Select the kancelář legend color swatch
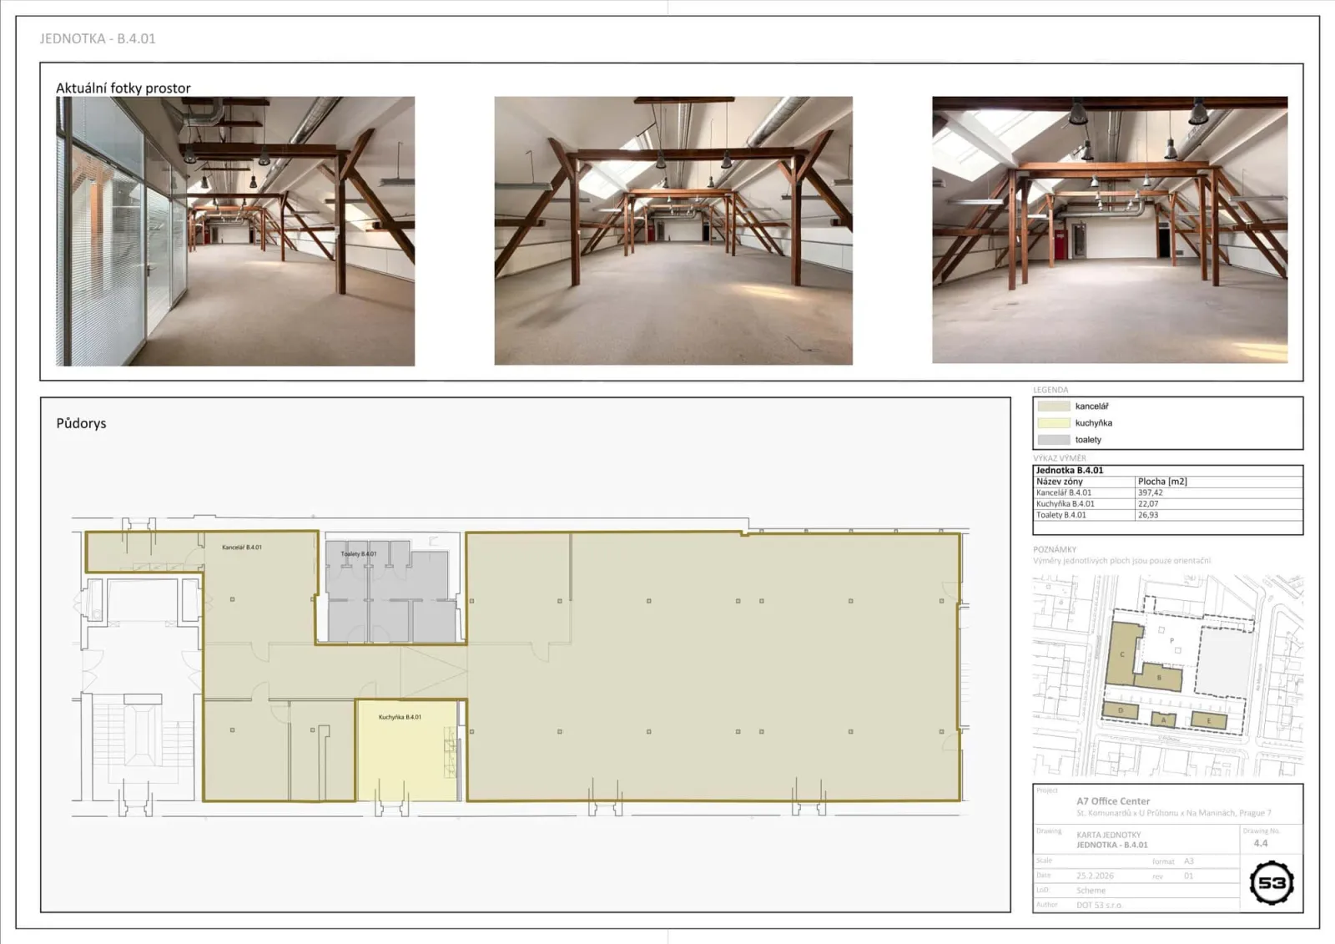The width and height of the screenshot is (1335, 944). pyautogui.click(x=1054, y=406)
